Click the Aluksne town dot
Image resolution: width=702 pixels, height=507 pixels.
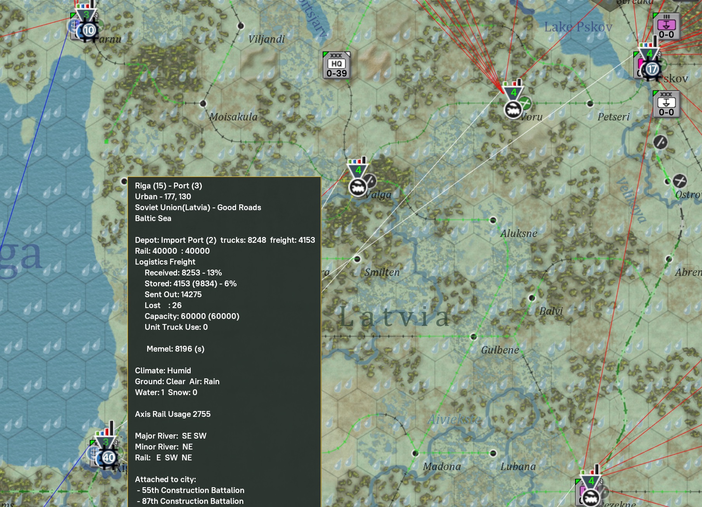click(x=493, y=220)
